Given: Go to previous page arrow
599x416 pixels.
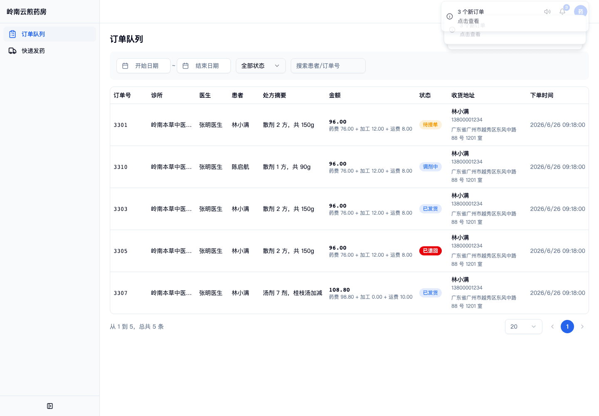Looking at the screenshot, I should tap(552, 327).
